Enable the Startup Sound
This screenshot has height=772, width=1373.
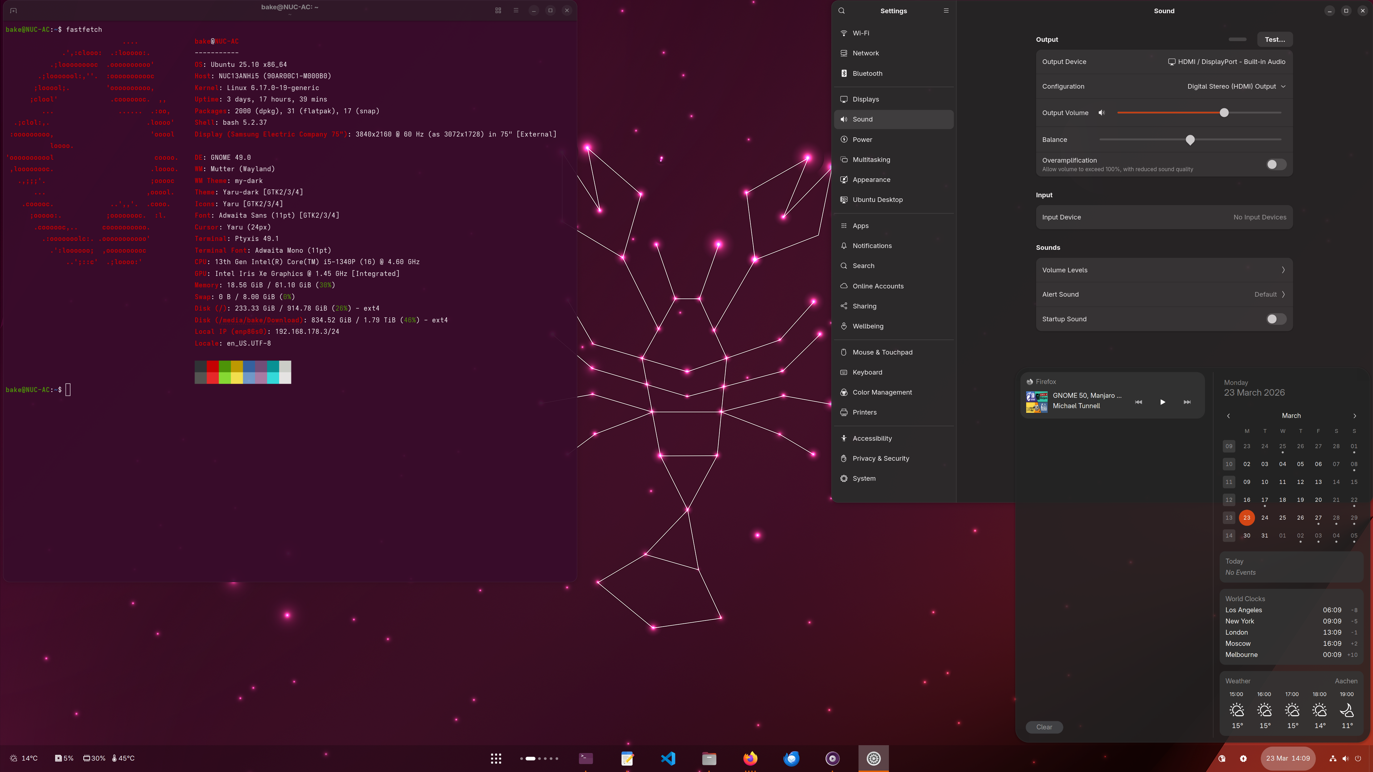[x=1275, y=318]
